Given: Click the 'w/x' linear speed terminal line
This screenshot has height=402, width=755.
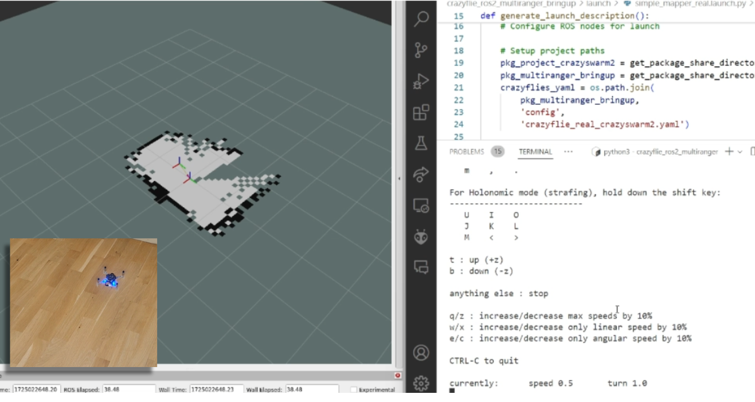Looking at the screenshot, I should (x=568, y=328).
